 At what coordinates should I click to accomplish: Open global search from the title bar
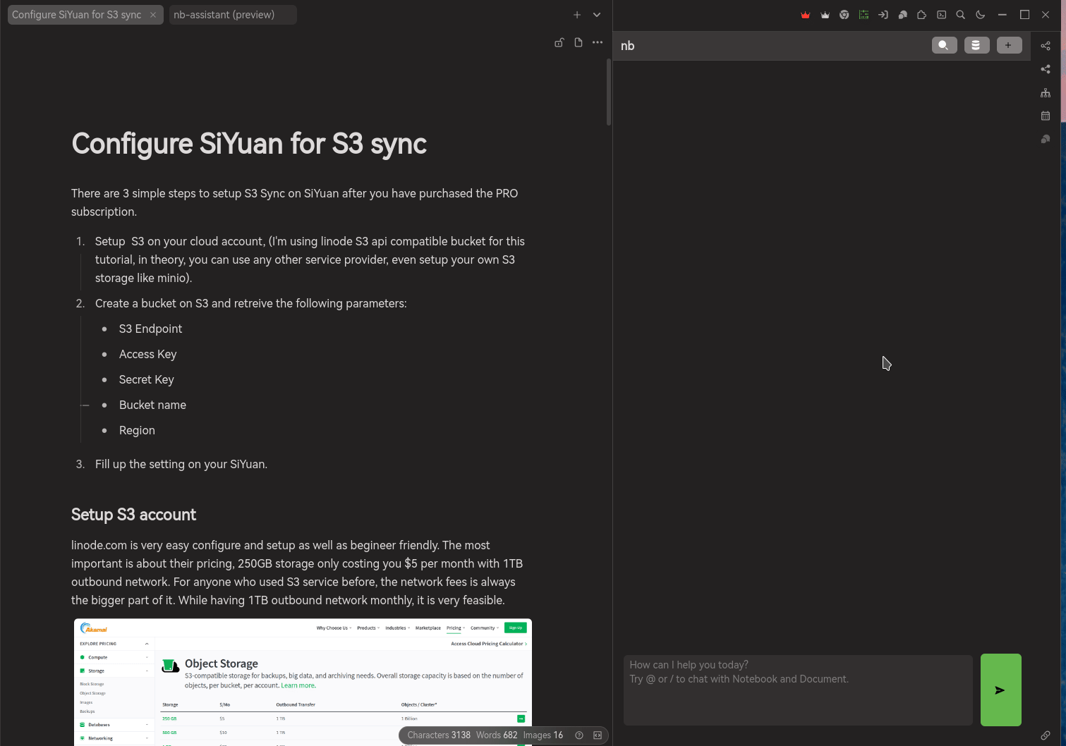click(x=960, y=14)
